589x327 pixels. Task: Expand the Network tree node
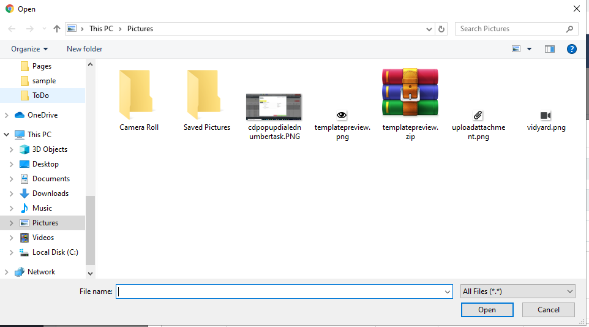(6, 272)
